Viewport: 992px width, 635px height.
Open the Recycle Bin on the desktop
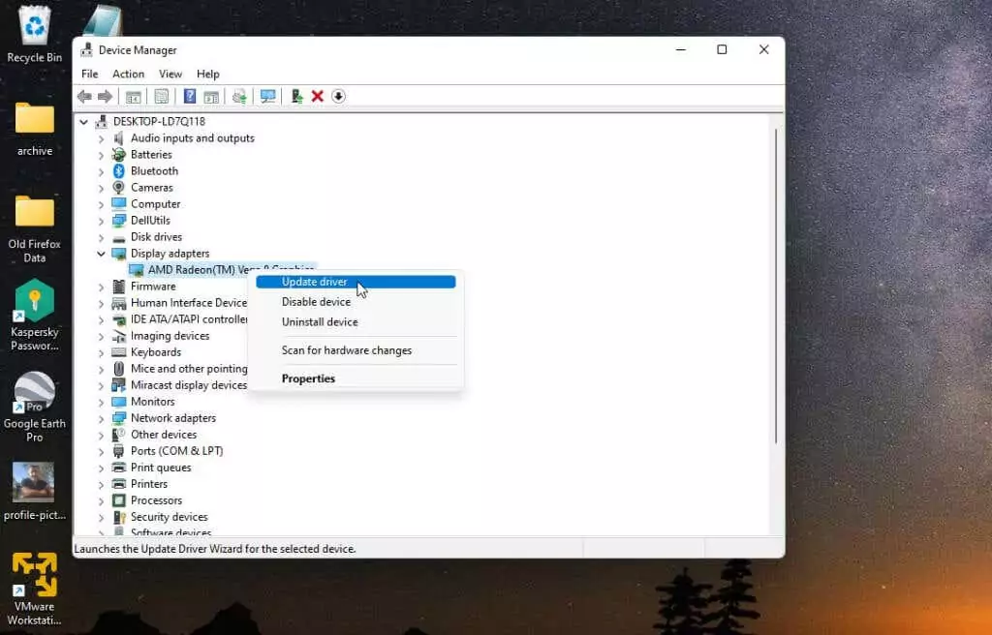pyautogui.click(x=34, y=34)
